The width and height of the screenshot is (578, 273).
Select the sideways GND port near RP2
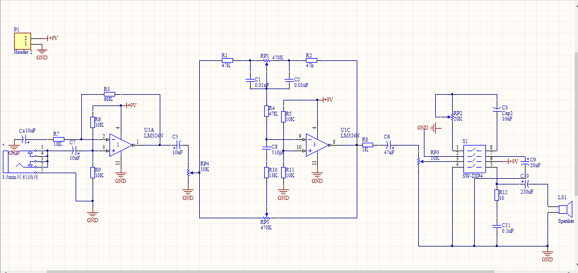[x=430, y=128]
